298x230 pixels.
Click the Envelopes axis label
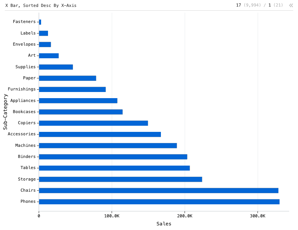coord(24,44)
